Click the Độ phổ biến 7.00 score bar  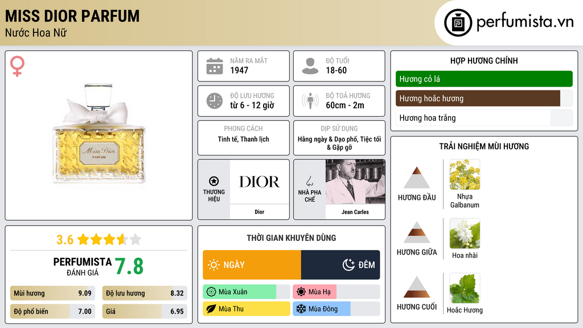(52, 311)
